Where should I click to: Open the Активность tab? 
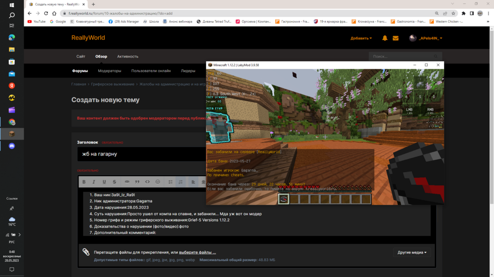[x=127, y=56]
